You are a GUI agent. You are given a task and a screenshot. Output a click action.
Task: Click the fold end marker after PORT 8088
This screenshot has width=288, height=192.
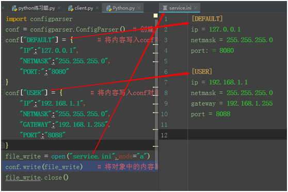click(x=3, y=146)
